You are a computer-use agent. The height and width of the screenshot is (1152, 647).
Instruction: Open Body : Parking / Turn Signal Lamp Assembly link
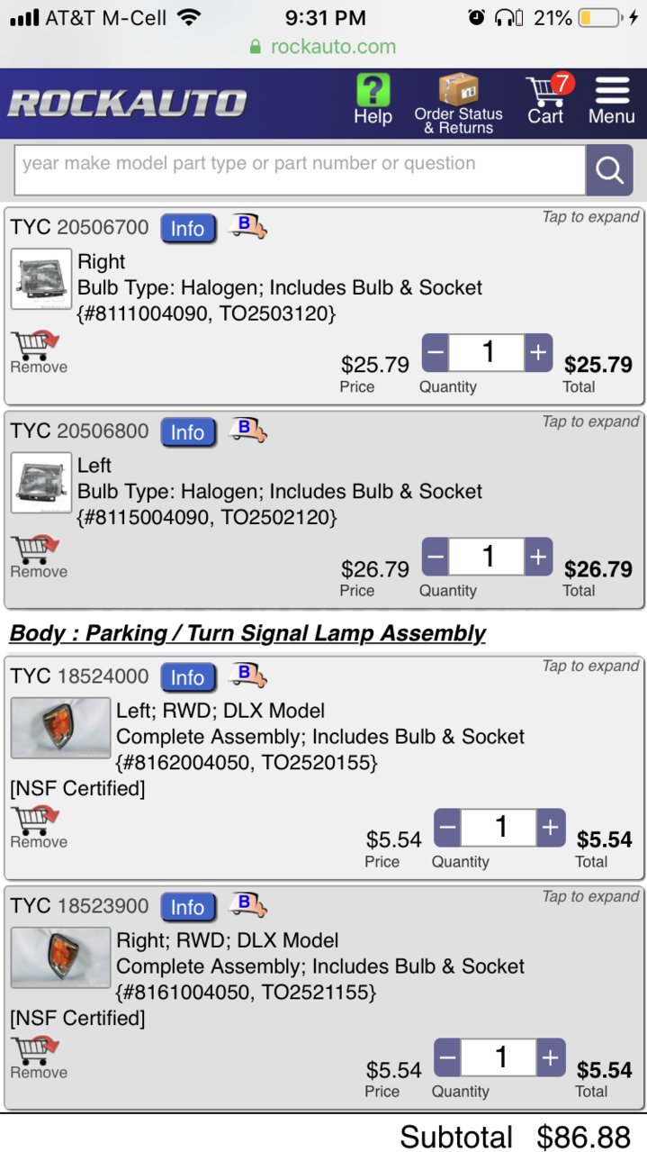[x=247, y=634]
